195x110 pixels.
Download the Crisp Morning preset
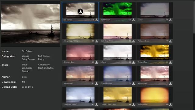click(133, 83)
